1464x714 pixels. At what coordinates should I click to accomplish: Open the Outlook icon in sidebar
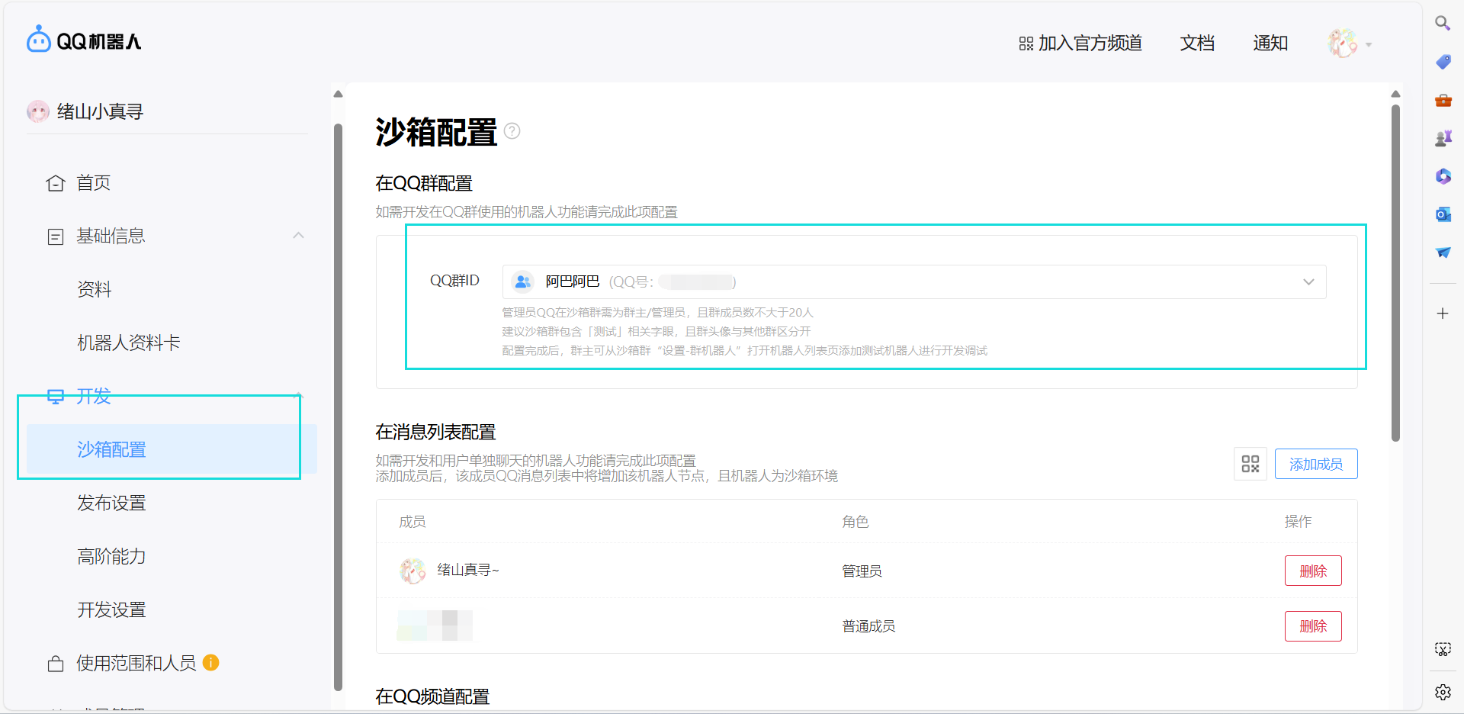tap(1443, 214)
